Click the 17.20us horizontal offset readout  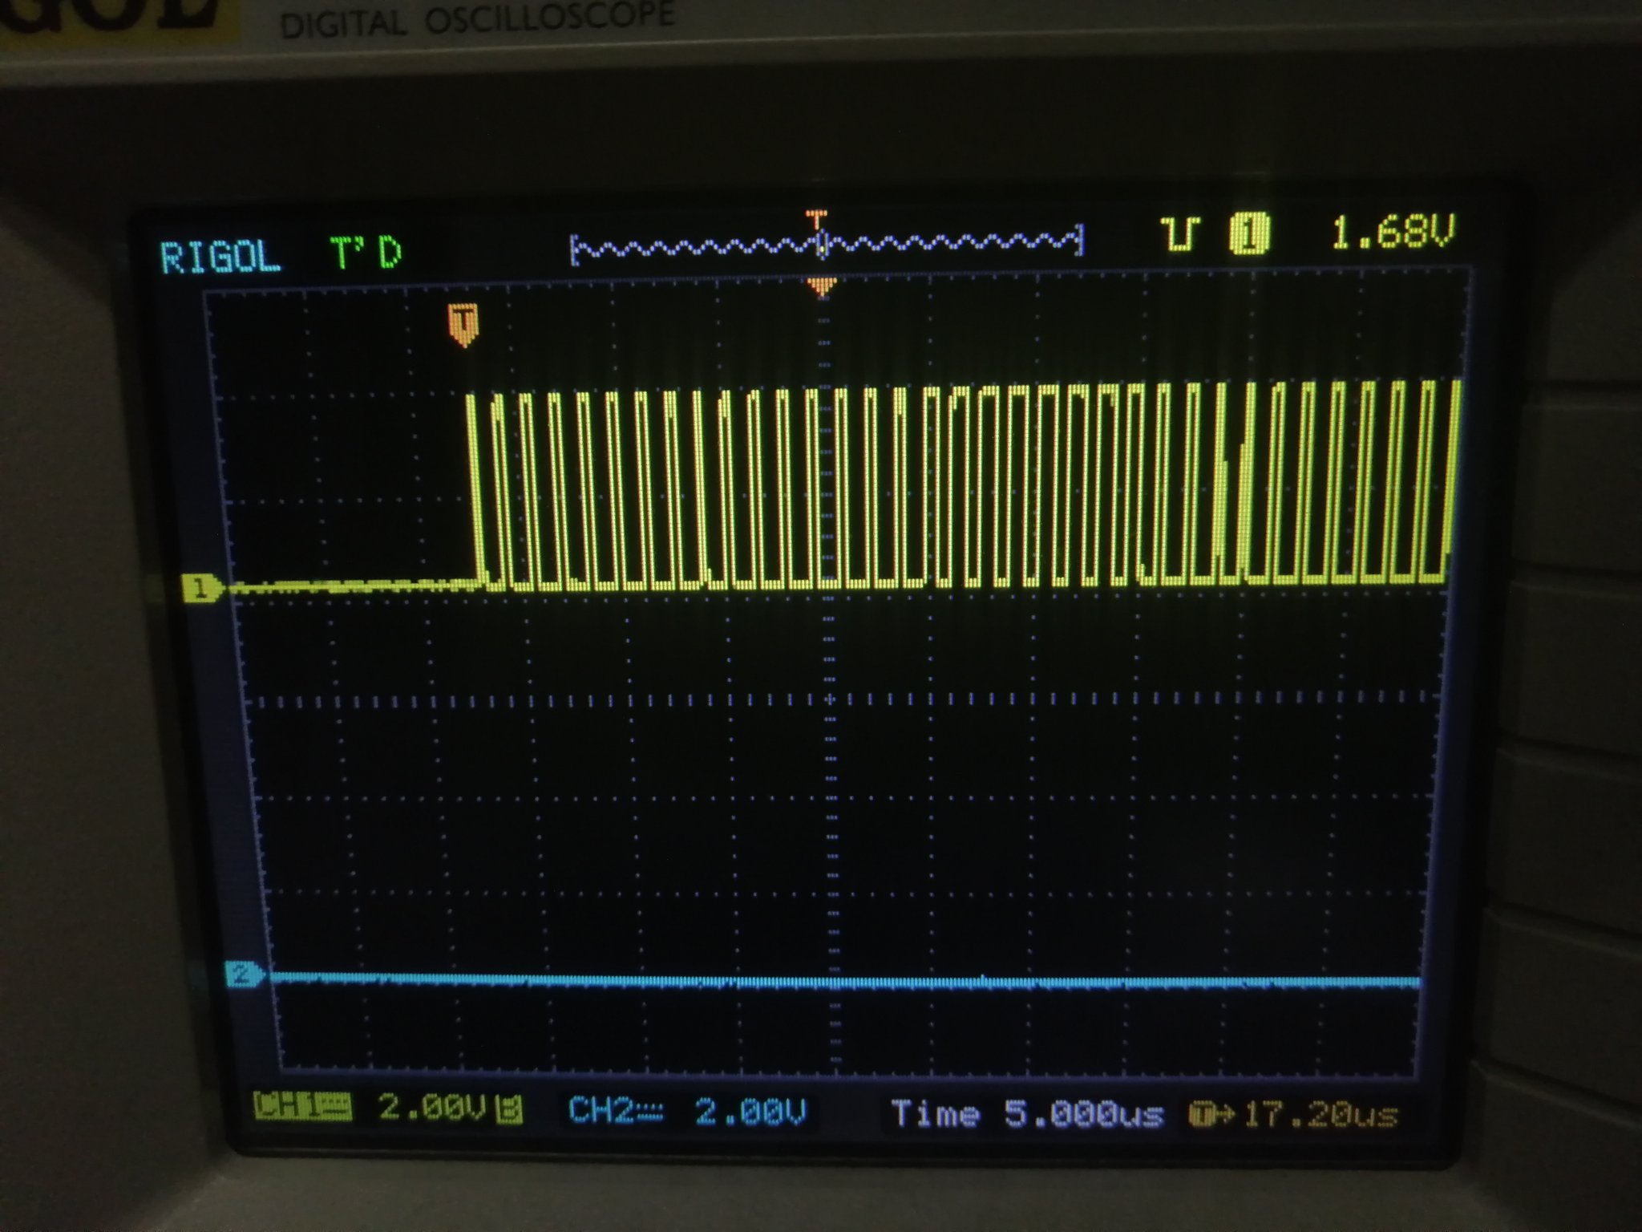pyautogui.click(x=1321, y=1115)
